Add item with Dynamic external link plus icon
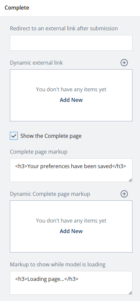The height and width of the screenshot is (301, 140). (124, 63)
